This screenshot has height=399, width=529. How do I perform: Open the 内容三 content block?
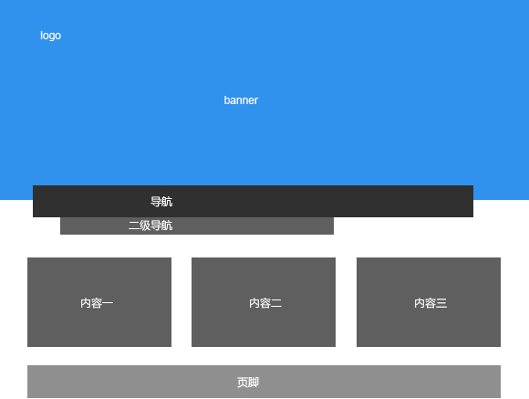pos(429,302)
